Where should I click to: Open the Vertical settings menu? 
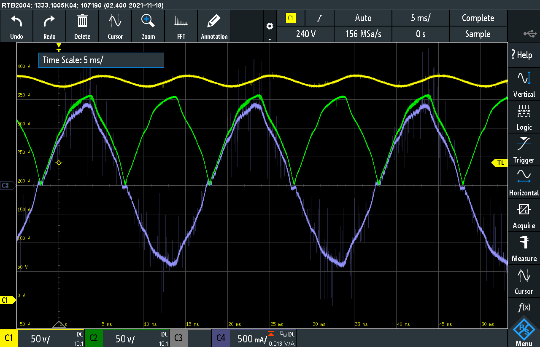coord(524,83)
